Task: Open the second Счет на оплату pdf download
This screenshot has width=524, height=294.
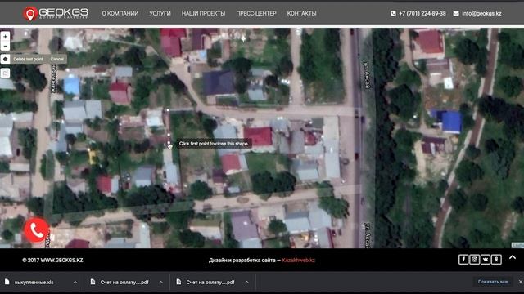Action: pyautogui.click(x=210, y=283)
